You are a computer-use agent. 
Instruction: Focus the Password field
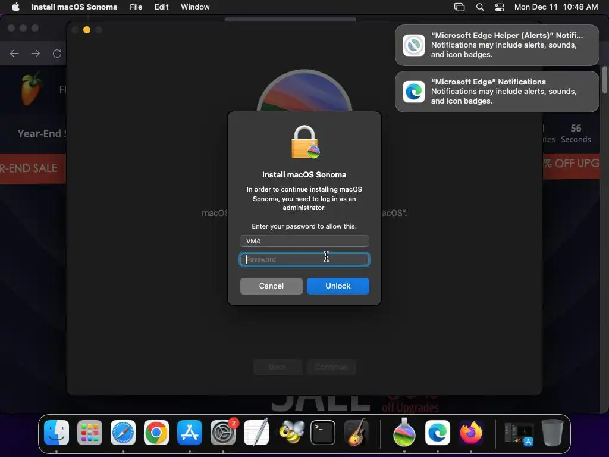304,259
